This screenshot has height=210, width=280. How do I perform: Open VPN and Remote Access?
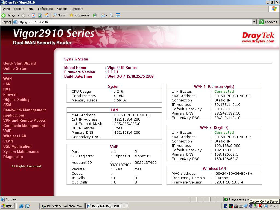[24, 120]
